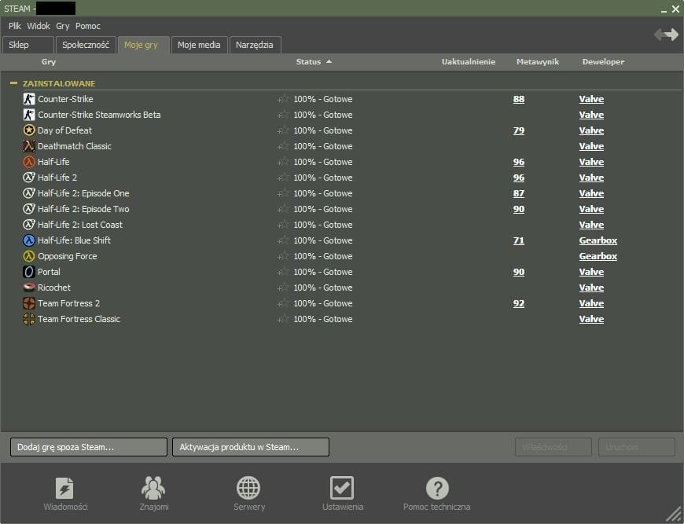Toggle favorite star for Day of Defeat
This screenshot has height=524, width=684.
pyautogui.click(x=283, y=130)
